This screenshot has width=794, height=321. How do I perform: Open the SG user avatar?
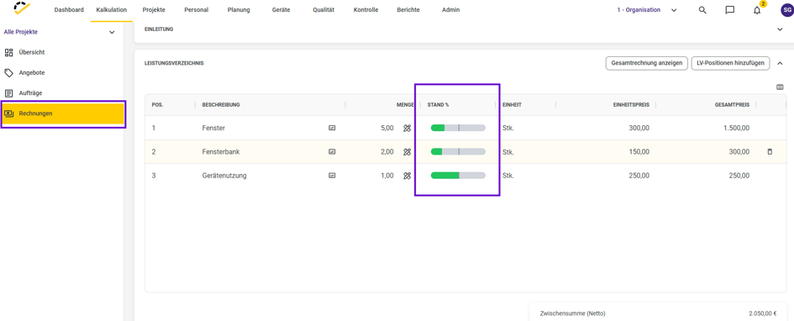click(x=787, y=10)
